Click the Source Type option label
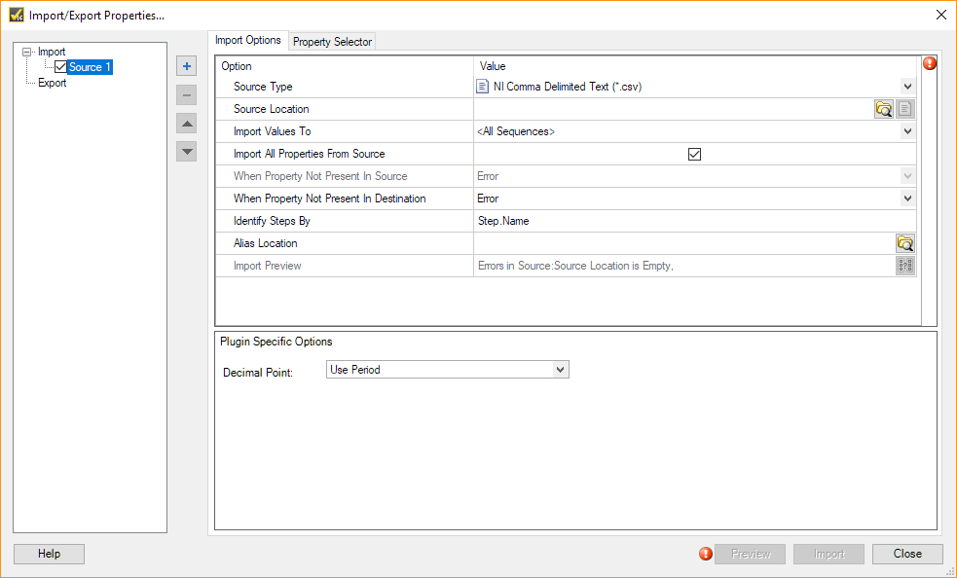 coord(263,87)
